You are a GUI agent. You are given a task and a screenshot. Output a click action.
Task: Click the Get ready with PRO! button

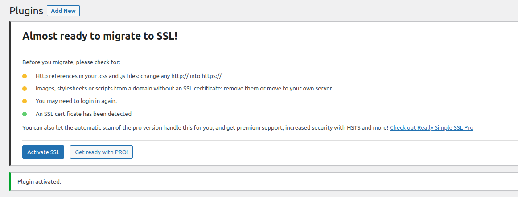coord(101,152)
